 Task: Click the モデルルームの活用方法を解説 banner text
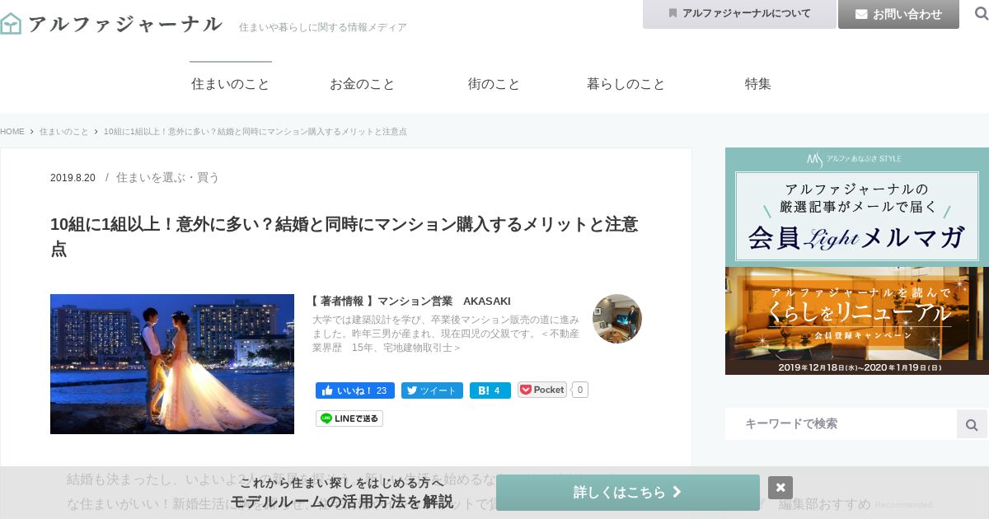point(341,502)
